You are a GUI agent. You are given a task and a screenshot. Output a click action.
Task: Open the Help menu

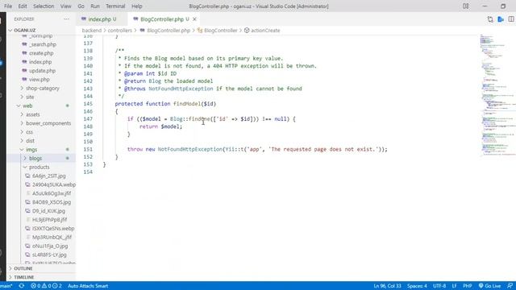point(136,6)
